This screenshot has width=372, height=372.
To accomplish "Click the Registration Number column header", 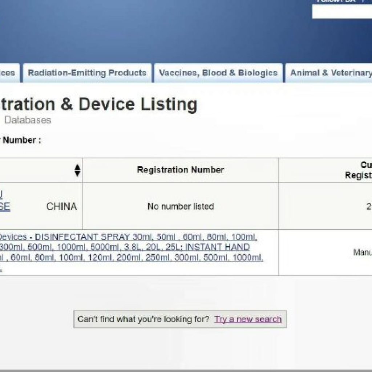I will click(x=181, y=170).
